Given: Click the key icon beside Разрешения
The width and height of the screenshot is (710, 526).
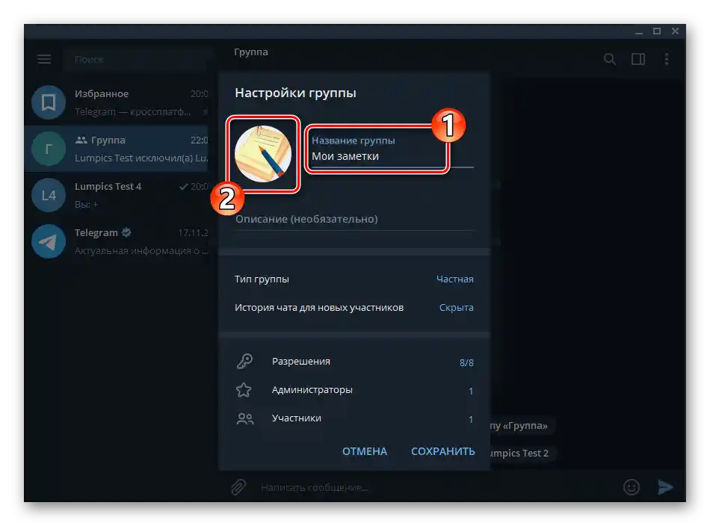Looking at the screenshot, I should (x=245, y=361).
